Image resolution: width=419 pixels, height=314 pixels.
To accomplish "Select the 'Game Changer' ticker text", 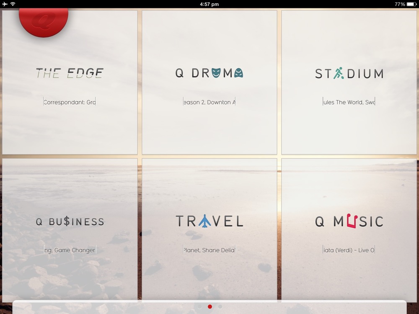I will click(x=70, y=250).
